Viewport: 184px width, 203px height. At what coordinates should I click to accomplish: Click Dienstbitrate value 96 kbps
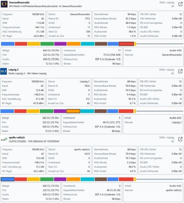click(x=132, y=14)
